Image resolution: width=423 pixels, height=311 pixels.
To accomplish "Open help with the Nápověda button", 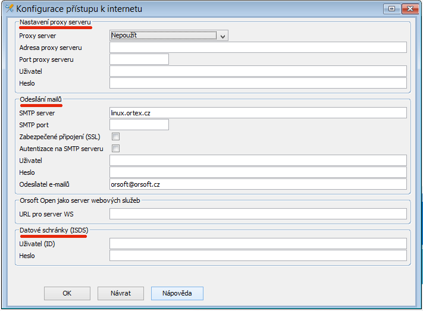I will pyautogui.click(x=177, y=293).
